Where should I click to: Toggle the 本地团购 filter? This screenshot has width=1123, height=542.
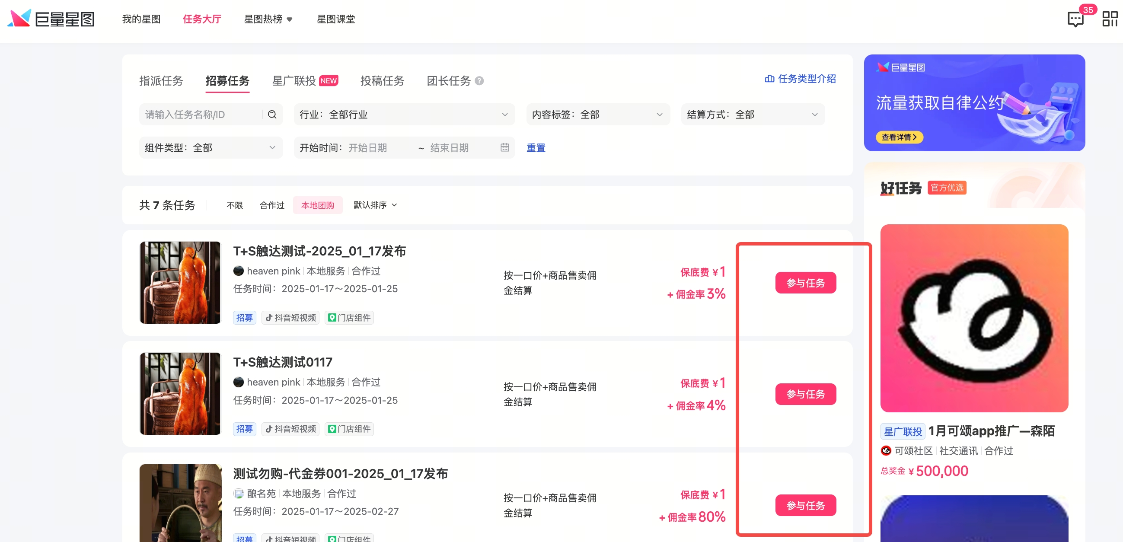317,205
